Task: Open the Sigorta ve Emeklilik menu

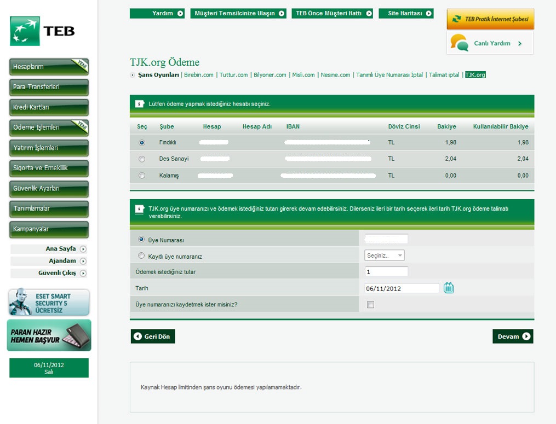Action: point(49,169)
